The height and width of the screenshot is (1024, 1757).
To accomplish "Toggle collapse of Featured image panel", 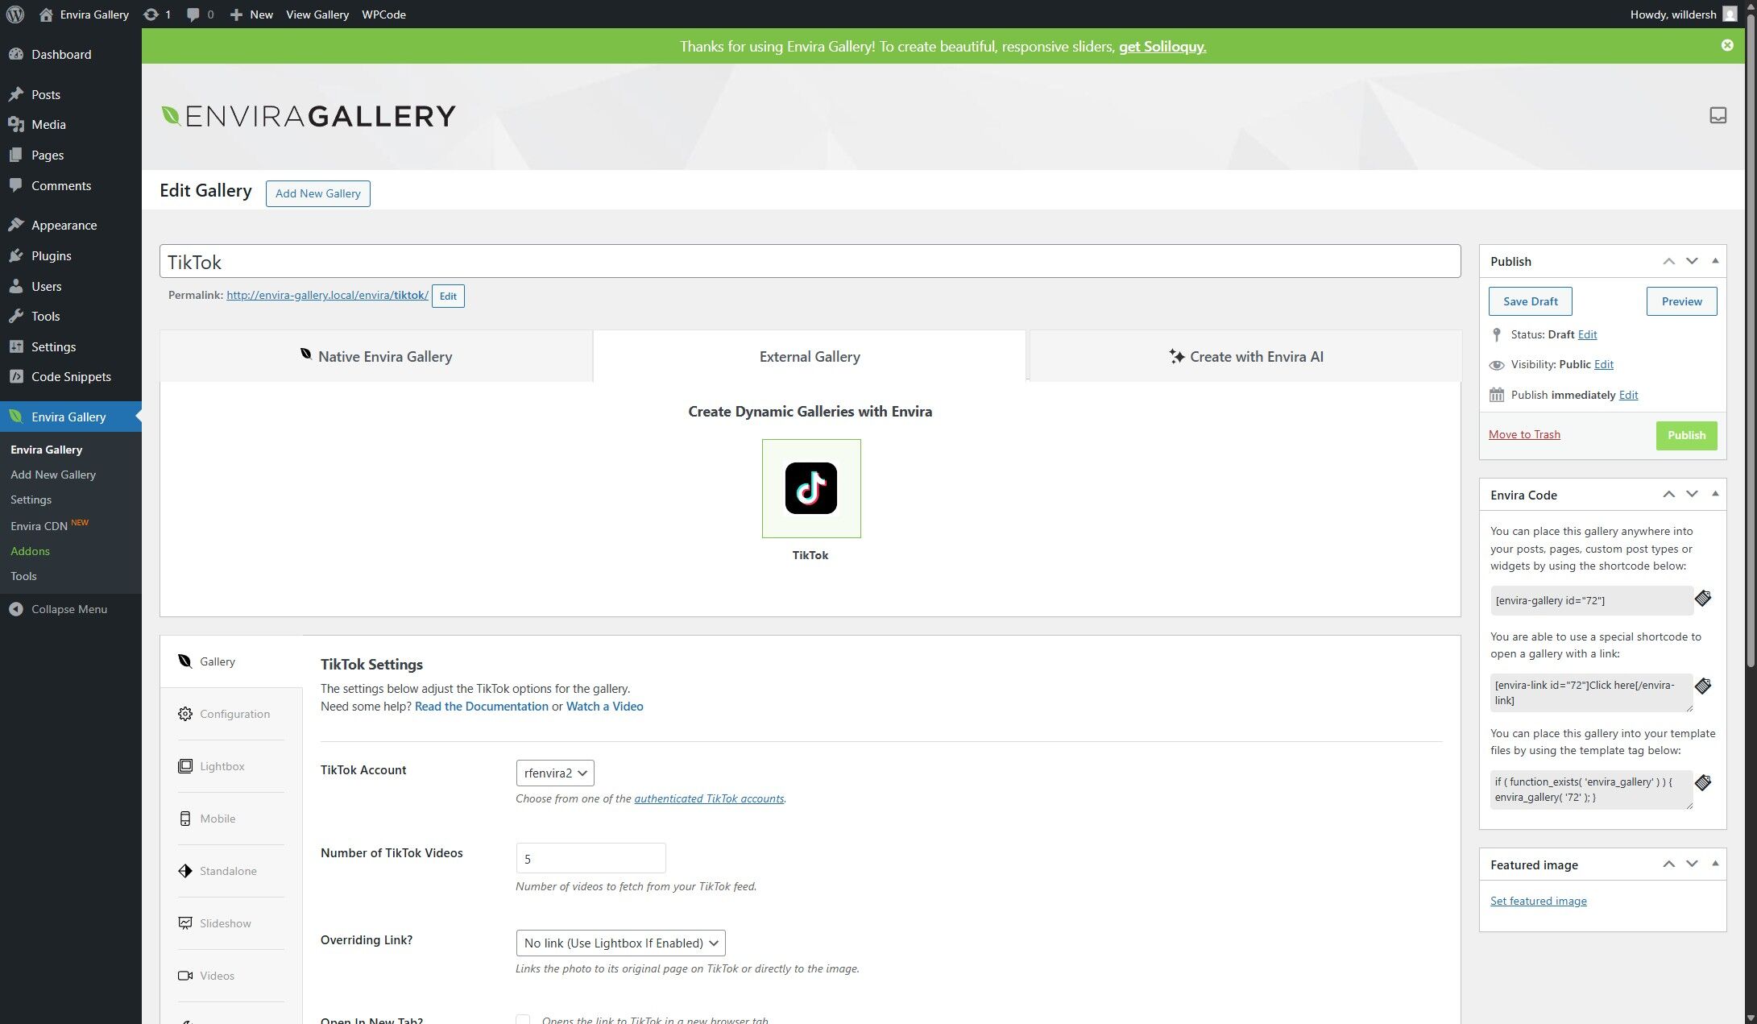I will click(1715, 864).
